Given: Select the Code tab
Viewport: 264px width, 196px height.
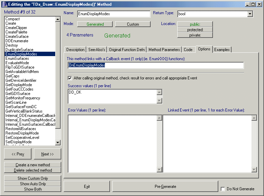Looking at the screenshot, I should (x=188, y=50).
